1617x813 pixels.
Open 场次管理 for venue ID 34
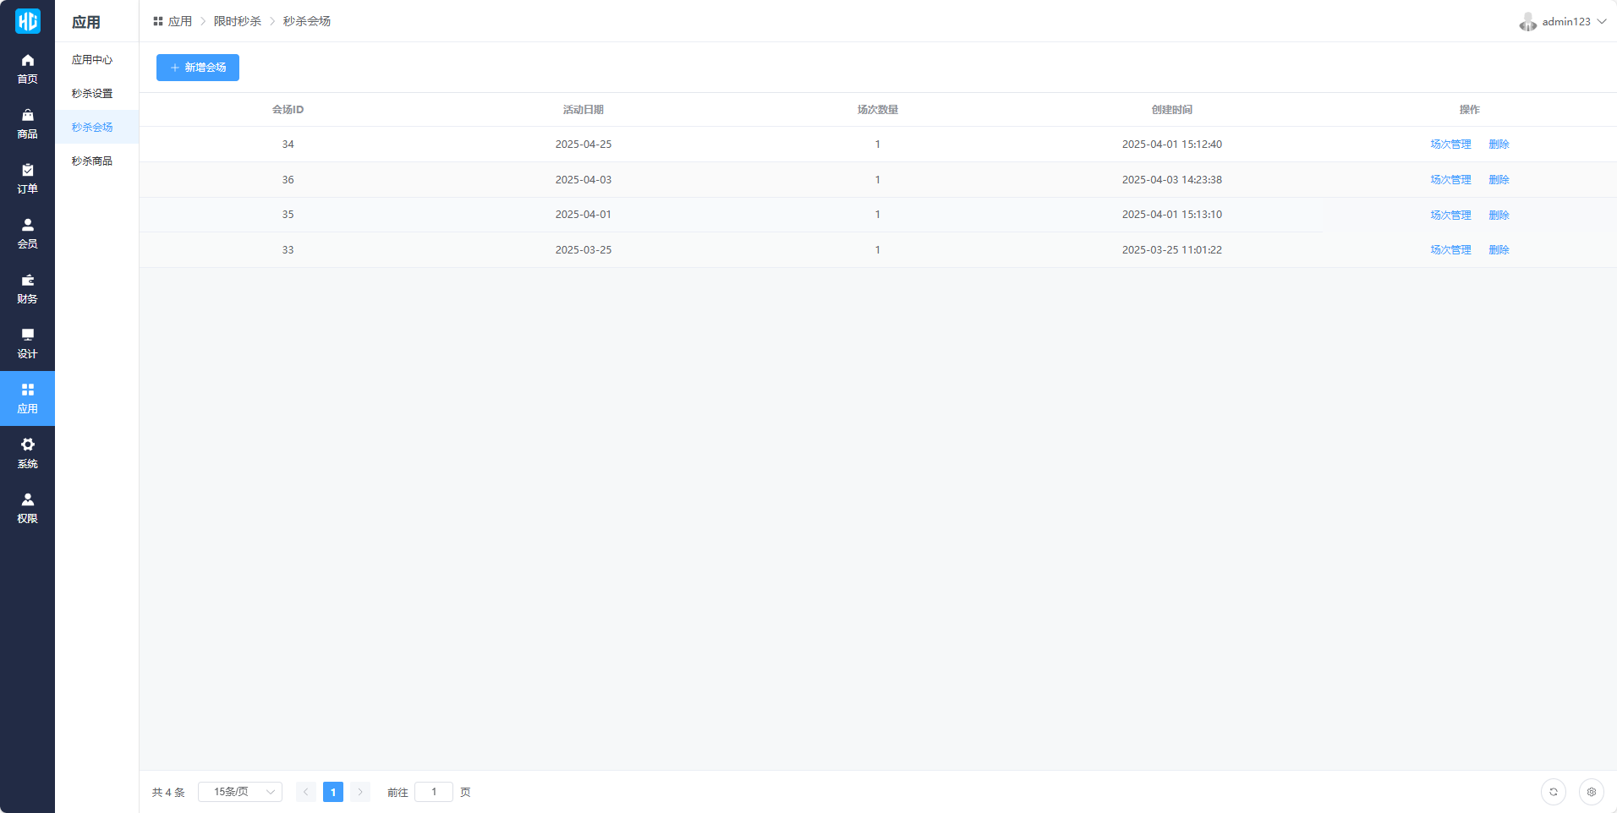[x=1450, y=145]
